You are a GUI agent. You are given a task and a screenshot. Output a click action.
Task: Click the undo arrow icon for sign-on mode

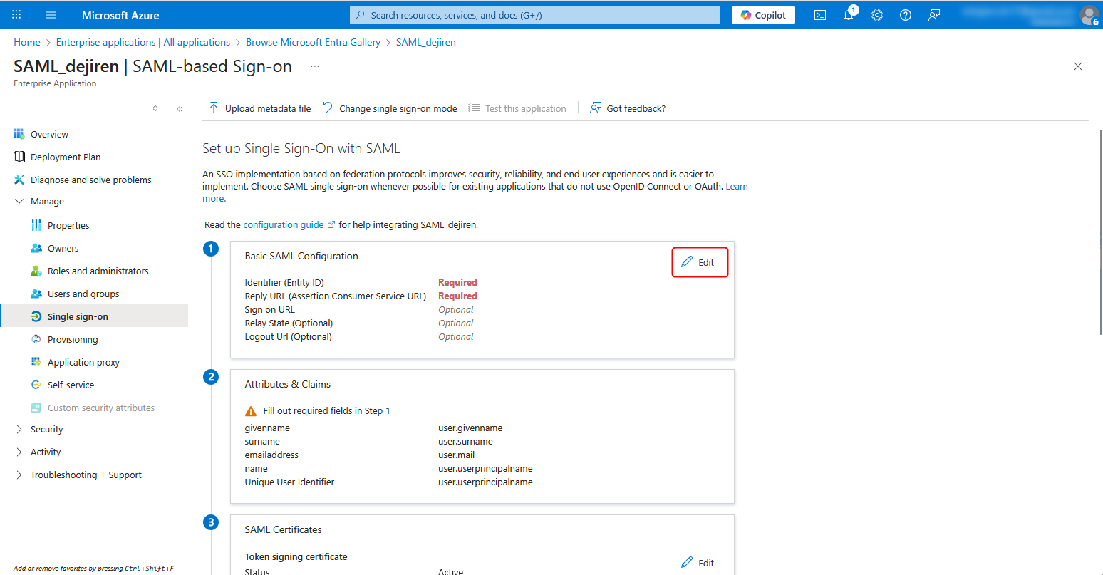[x=328, y=108]
